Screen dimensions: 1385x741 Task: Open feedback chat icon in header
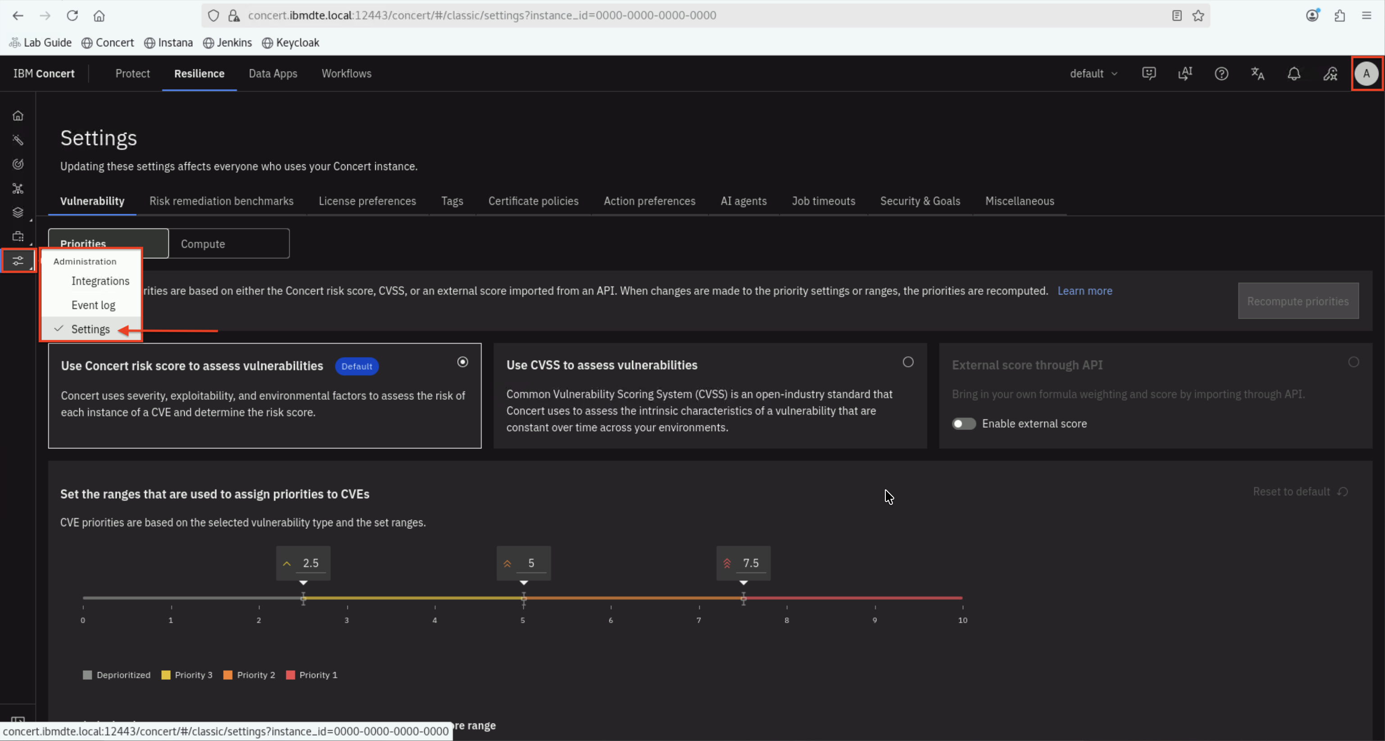(x=1149, y=73)
